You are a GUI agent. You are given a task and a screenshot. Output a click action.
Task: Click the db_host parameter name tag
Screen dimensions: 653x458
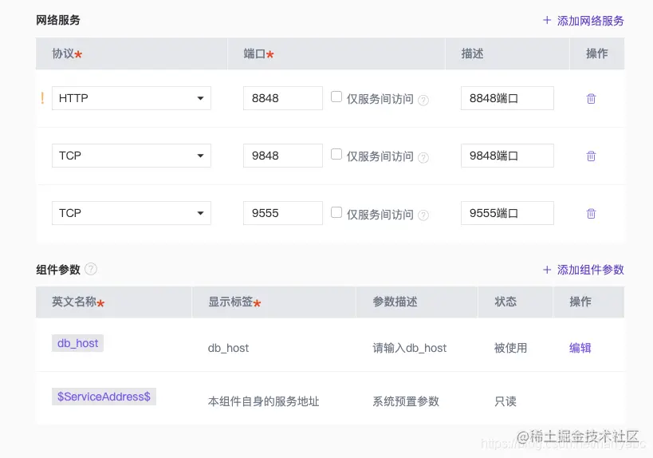[x=77, y=343]
